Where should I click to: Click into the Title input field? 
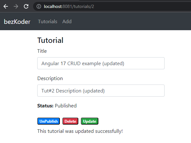click(x=101, y=63)
